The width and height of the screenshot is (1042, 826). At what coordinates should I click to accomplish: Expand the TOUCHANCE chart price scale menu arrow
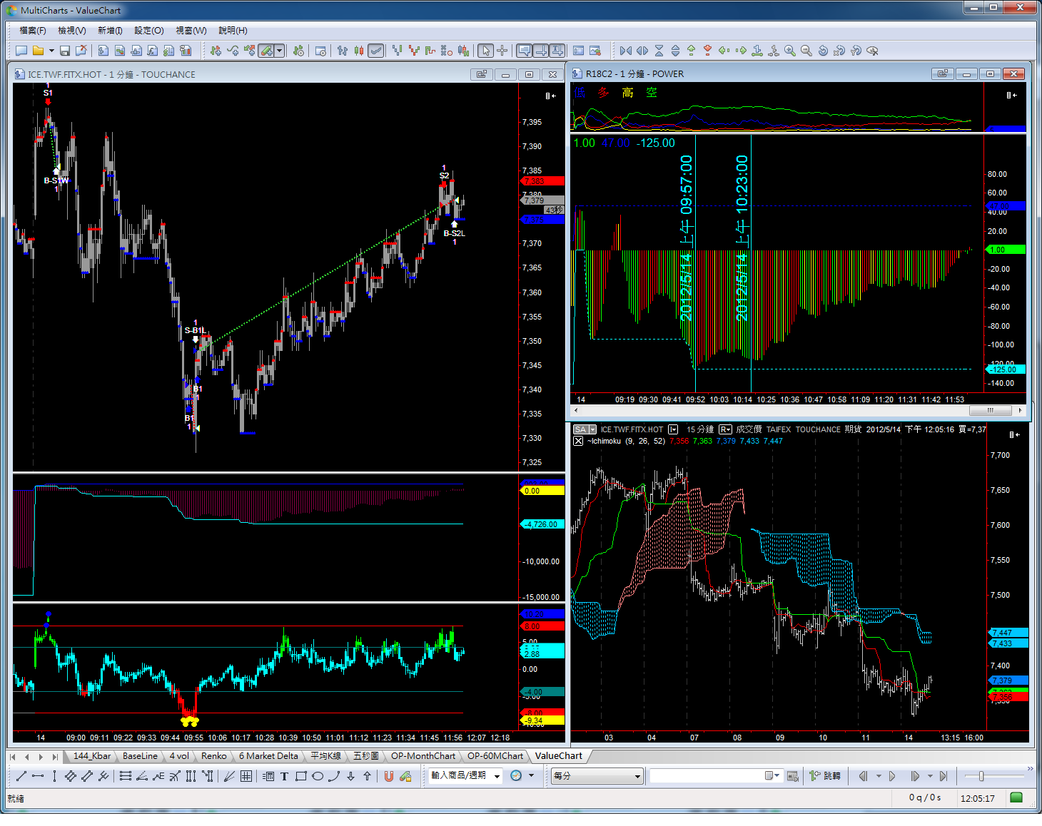[550, 95]
